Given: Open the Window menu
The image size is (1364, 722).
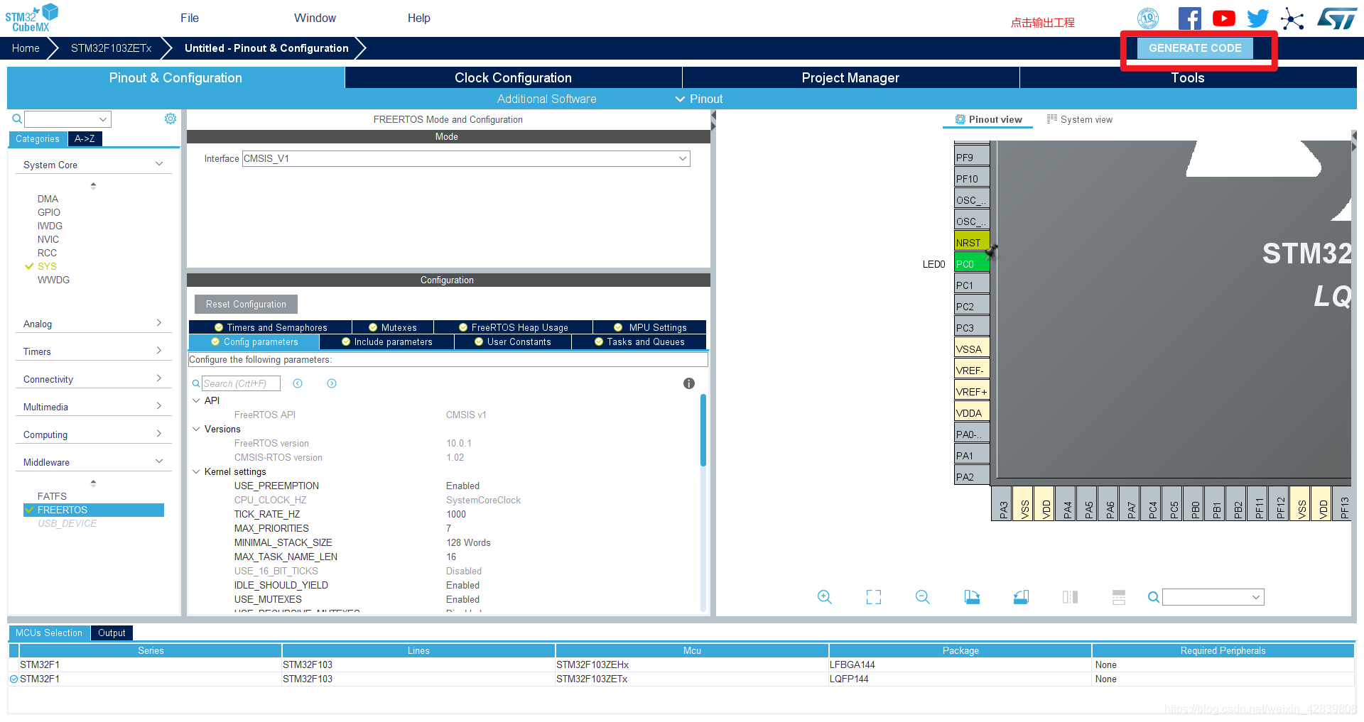Looking at the screenshot, I should 315,18.
